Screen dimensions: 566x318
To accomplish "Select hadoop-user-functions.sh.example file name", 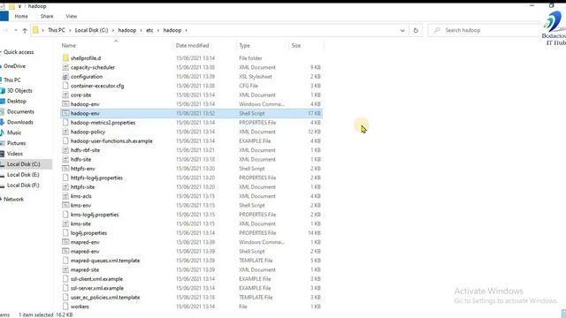I will click(x=111, y=140).
